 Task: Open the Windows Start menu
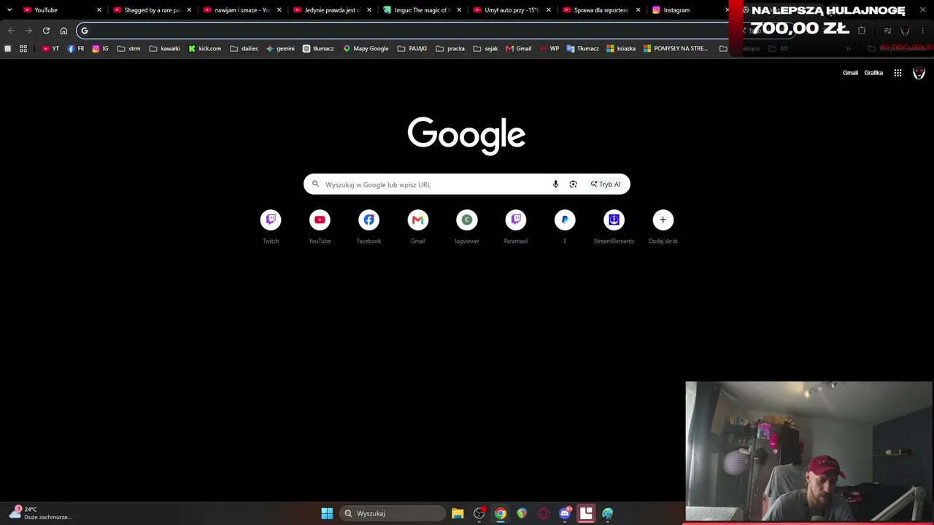tap(327, 513)
